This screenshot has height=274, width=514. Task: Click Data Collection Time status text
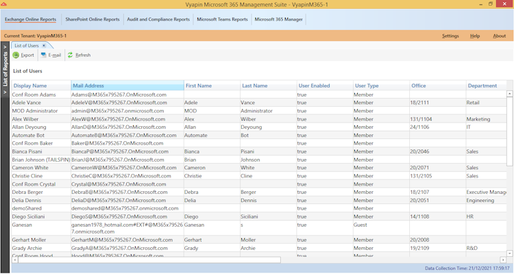coord(467,268)
